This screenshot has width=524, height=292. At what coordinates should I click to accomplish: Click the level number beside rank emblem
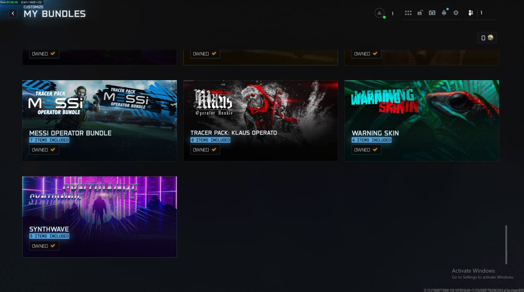(392, 13)
